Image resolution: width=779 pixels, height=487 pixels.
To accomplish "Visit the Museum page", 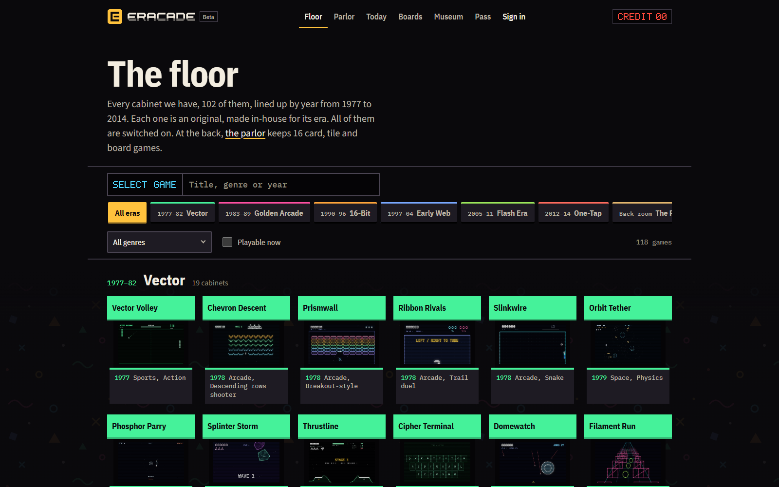I will point(448,17).
